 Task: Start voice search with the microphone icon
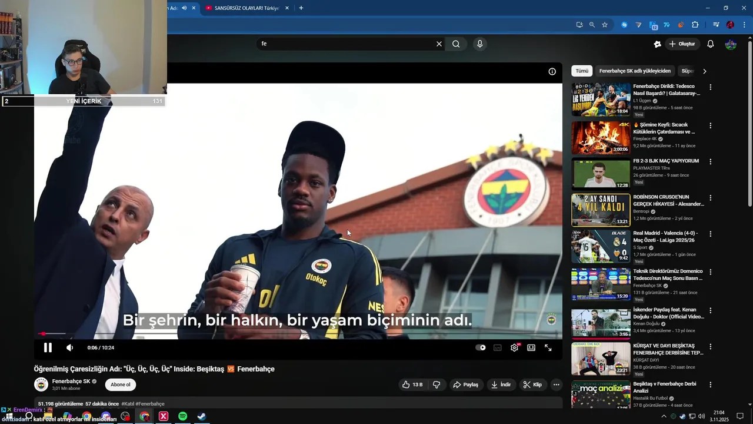coord(480,44)
